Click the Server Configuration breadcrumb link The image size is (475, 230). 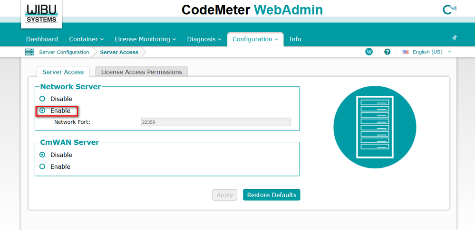tap(64, 52)
